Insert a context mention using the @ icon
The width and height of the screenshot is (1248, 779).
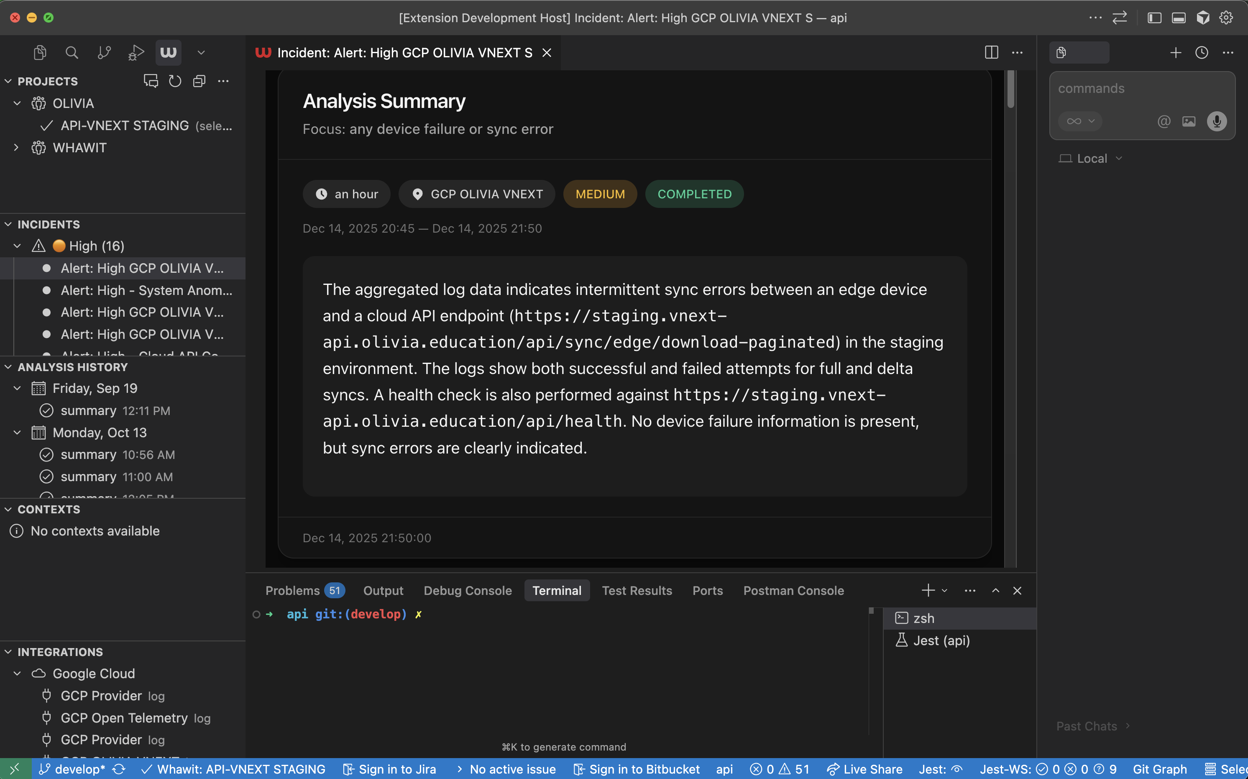tap(1164, 122)
